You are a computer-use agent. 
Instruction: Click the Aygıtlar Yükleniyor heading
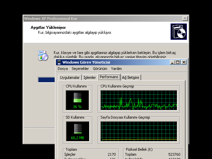pyautogui.click(x=48, y=27)
